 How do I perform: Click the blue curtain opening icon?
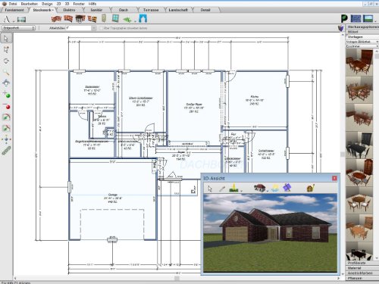[x=143, y=19]
